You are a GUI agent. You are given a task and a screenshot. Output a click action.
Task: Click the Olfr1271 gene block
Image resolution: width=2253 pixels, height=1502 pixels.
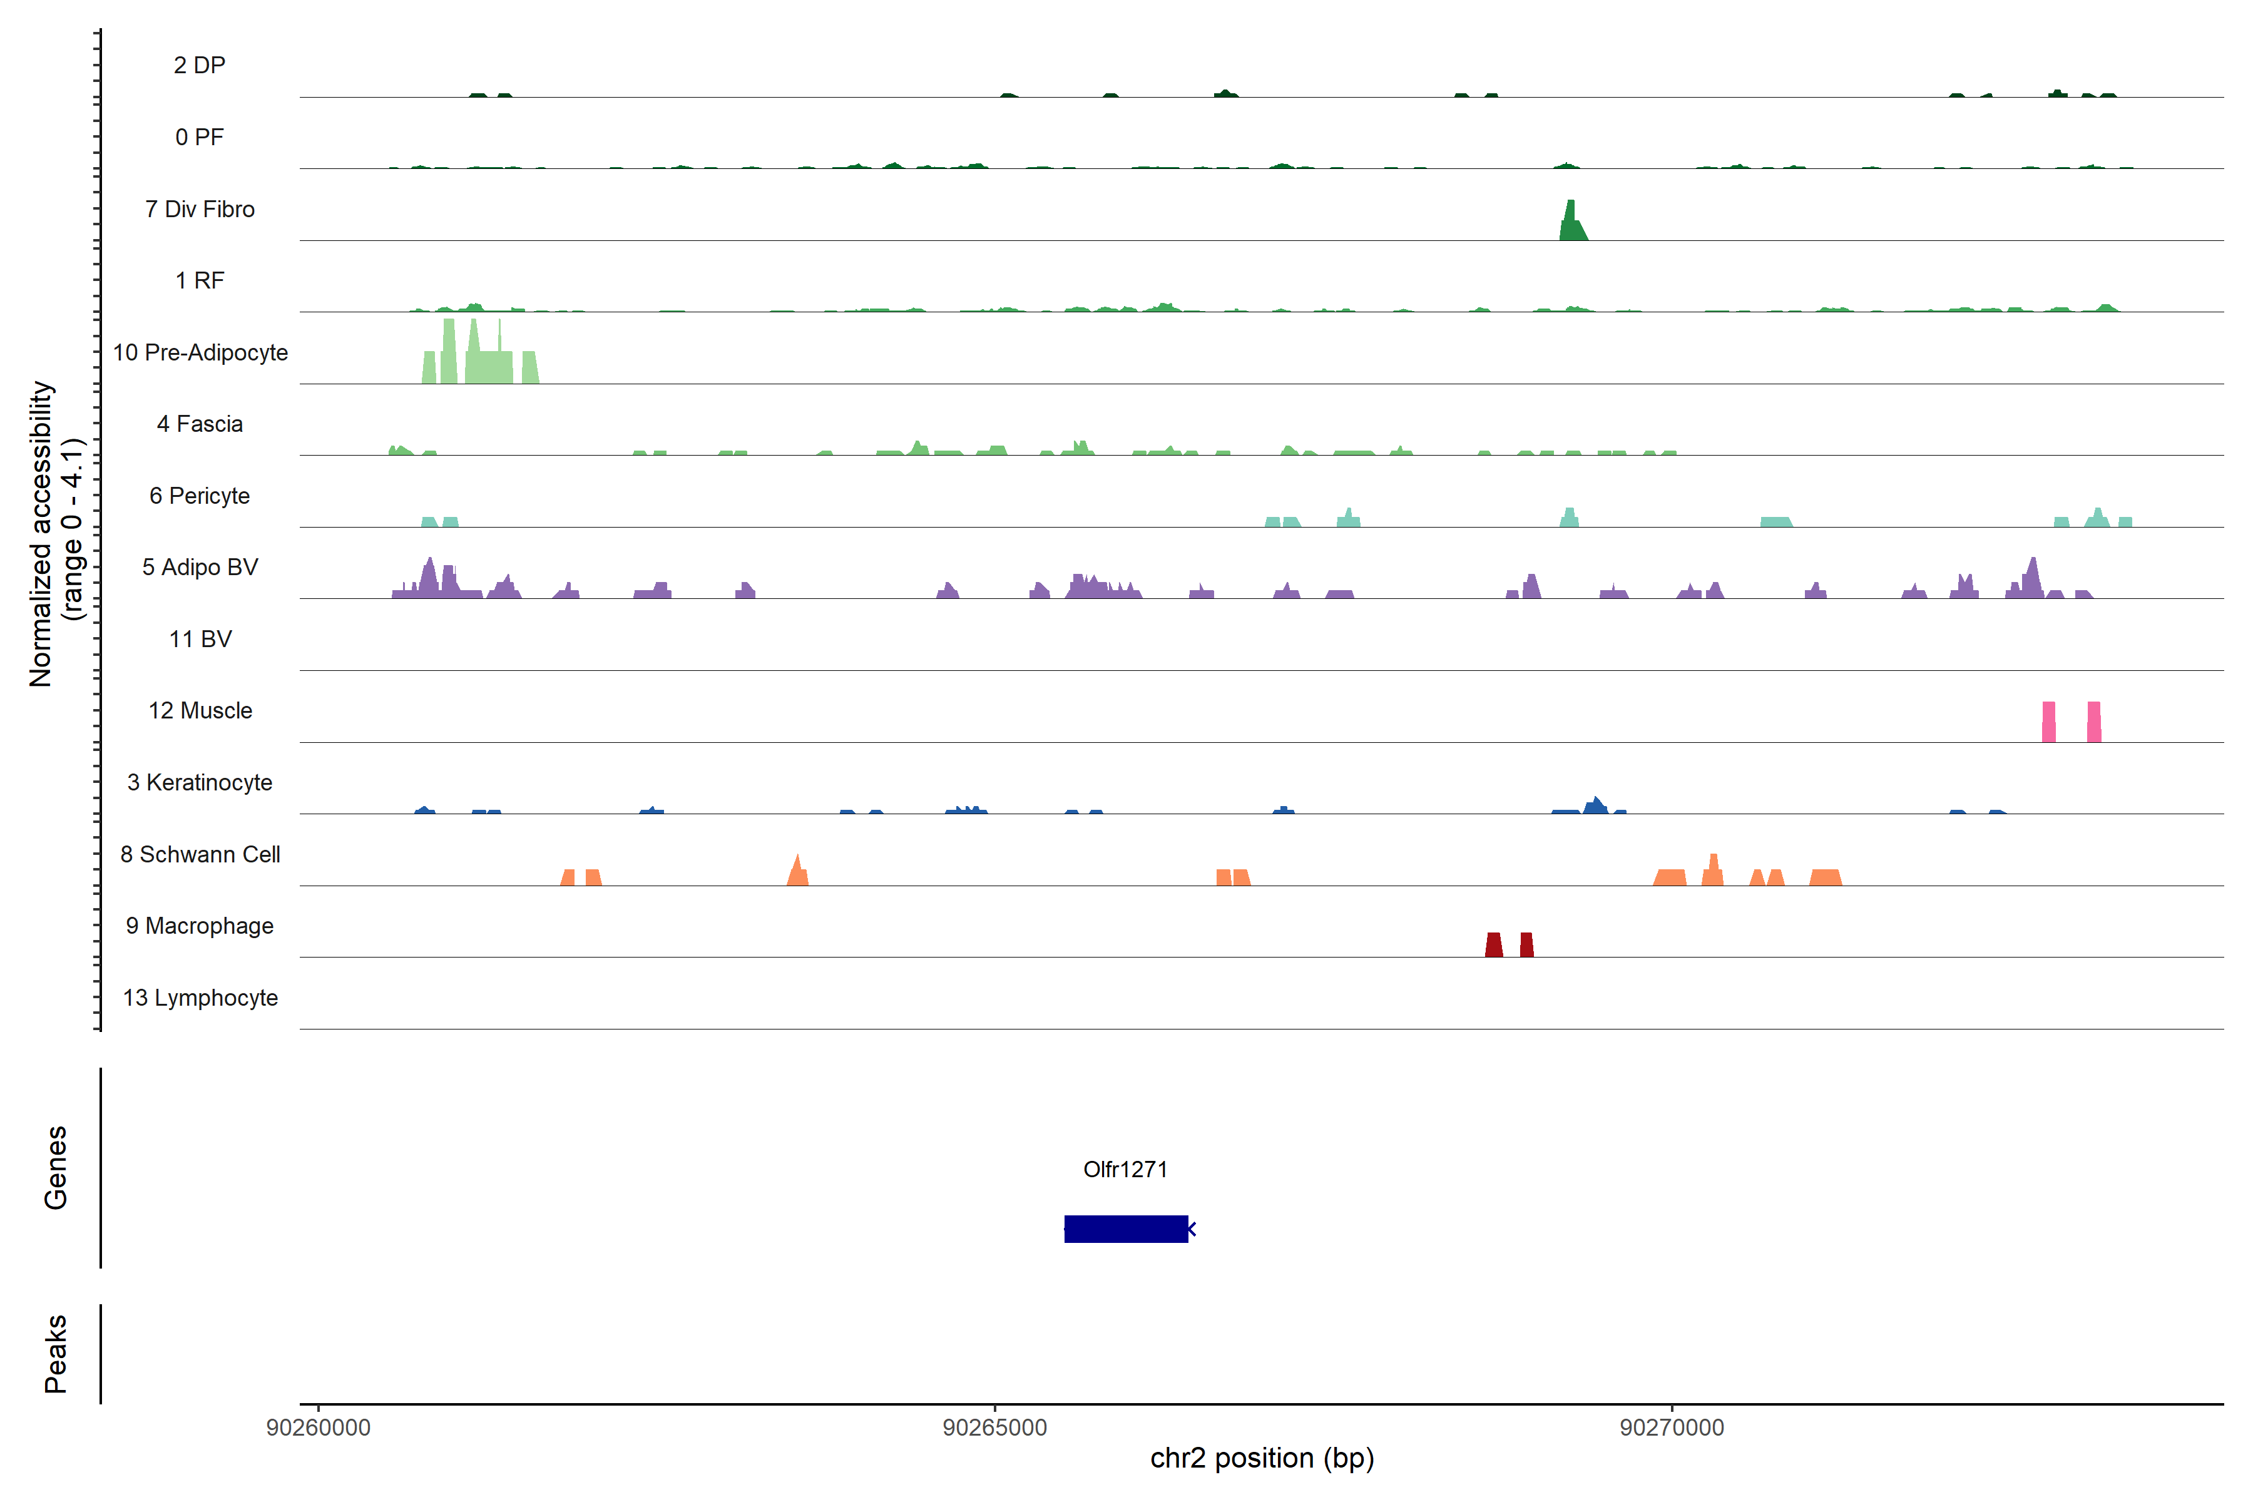click(x=1125, y=1229)
